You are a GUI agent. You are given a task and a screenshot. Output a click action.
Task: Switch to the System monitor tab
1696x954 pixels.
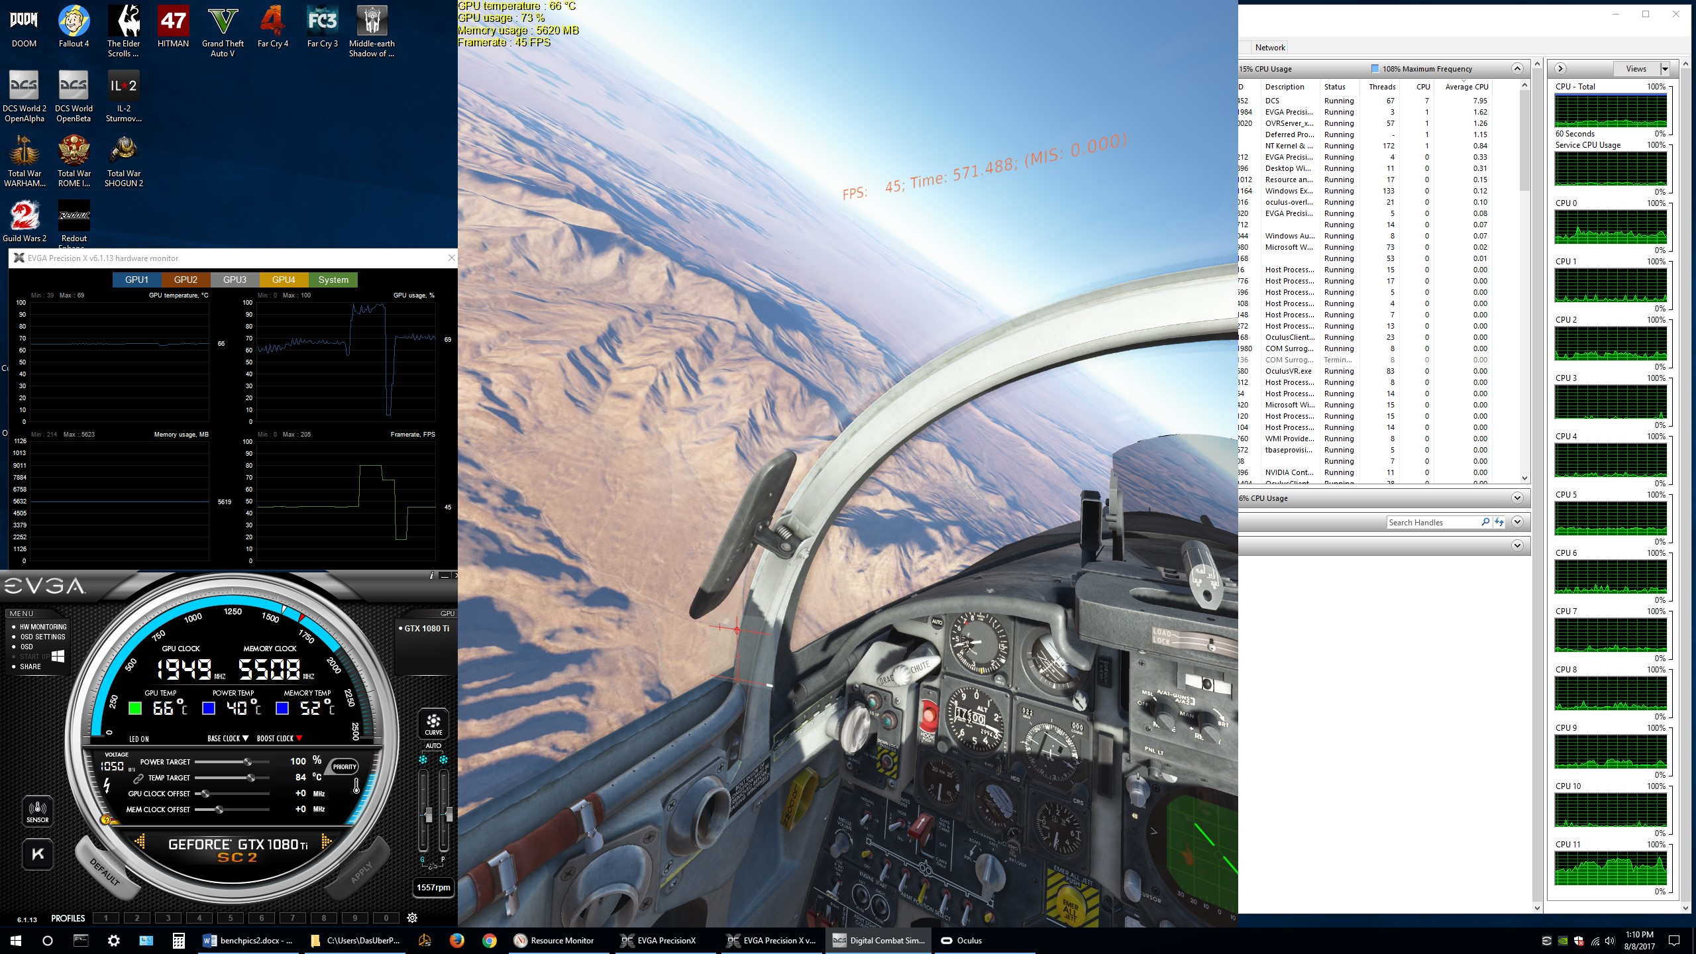tap(333, 280)
